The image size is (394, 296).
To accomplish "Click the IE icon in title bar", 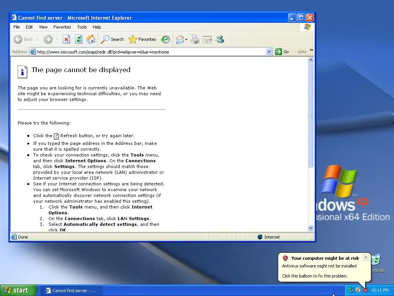I will pos(14,17).
